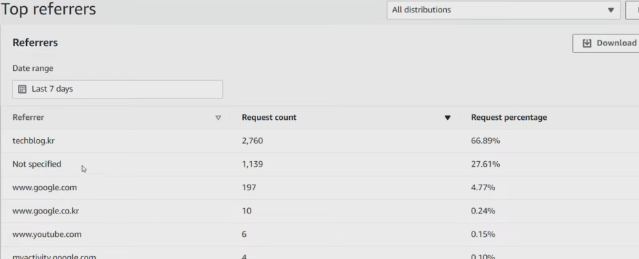Select the www.google.co.kr referrer entry
The height and width of the screenshot is (259, 639).
click(x=45, y=211)
